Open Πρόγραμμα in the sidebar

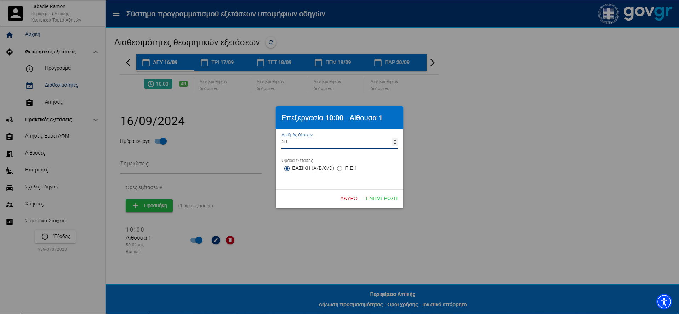[x=58, y=68]
